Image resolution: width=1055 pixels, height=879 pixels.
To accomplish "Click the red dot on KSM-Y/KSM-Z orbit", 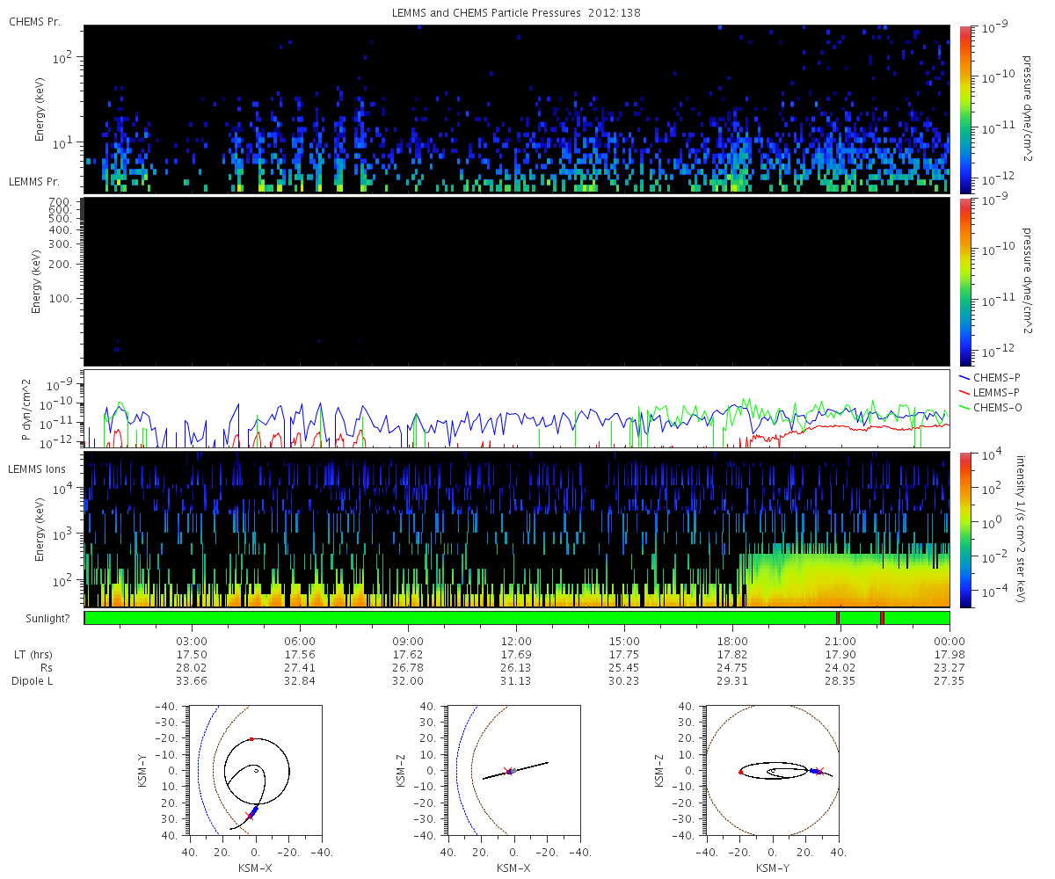I will (740, 772).
